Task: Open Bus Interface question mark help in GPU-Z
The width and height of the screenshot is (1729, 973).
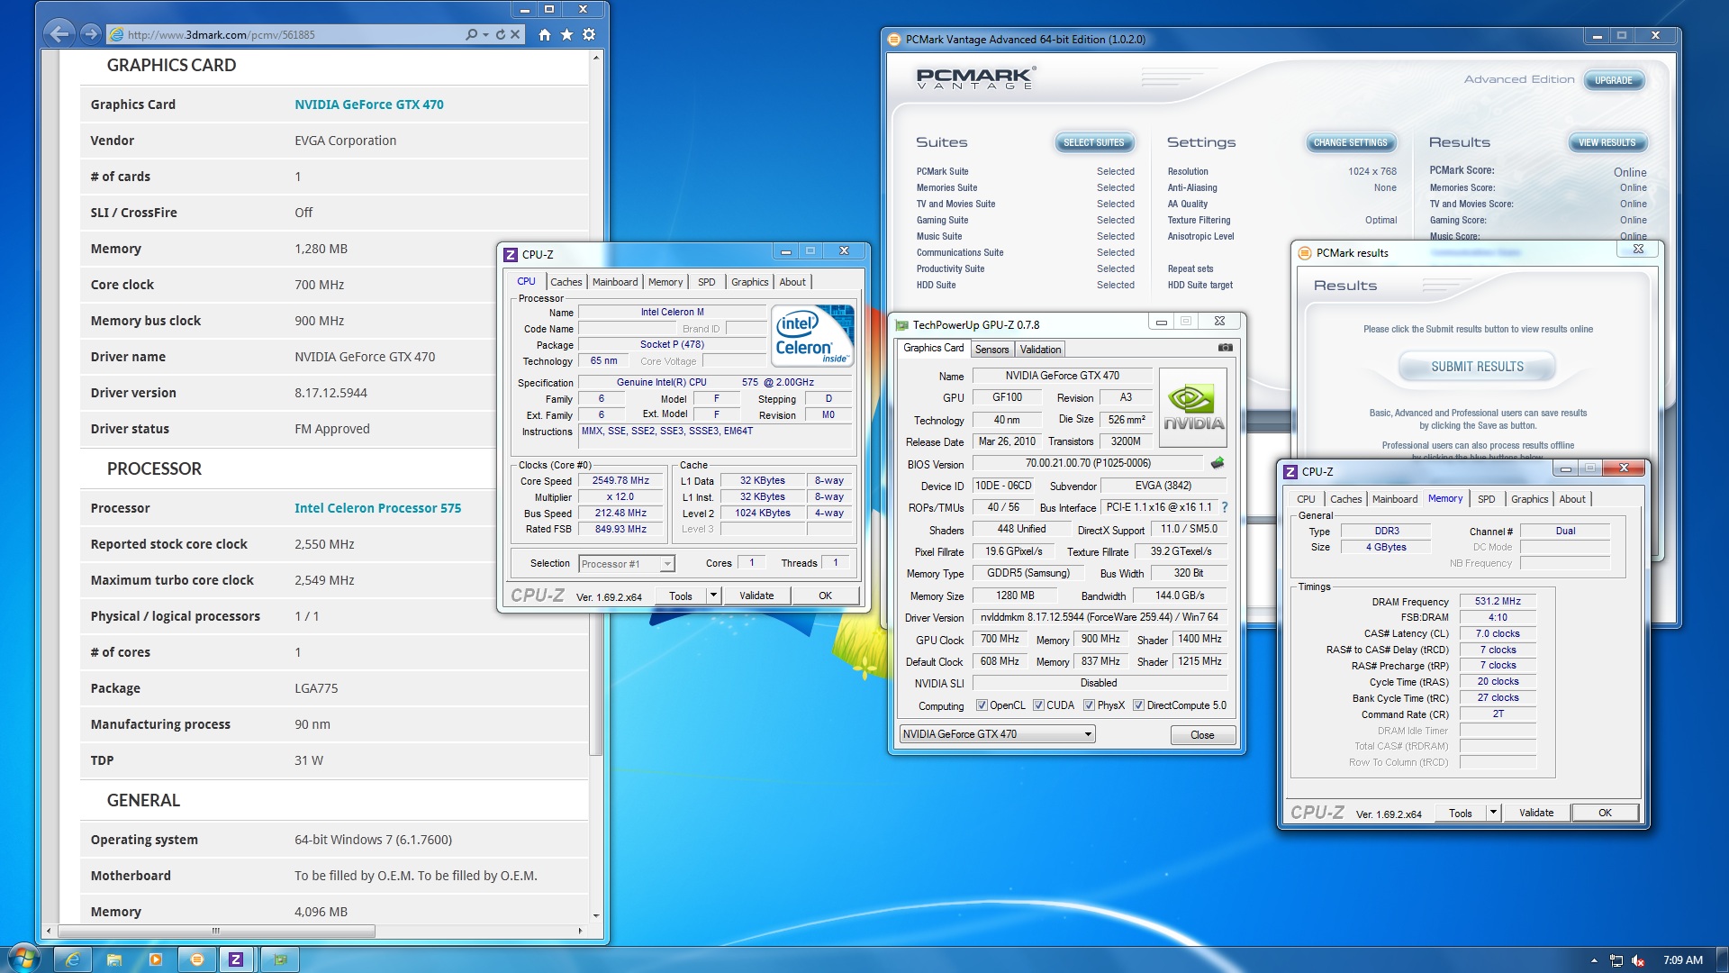Action: (x=1225, y=507)
